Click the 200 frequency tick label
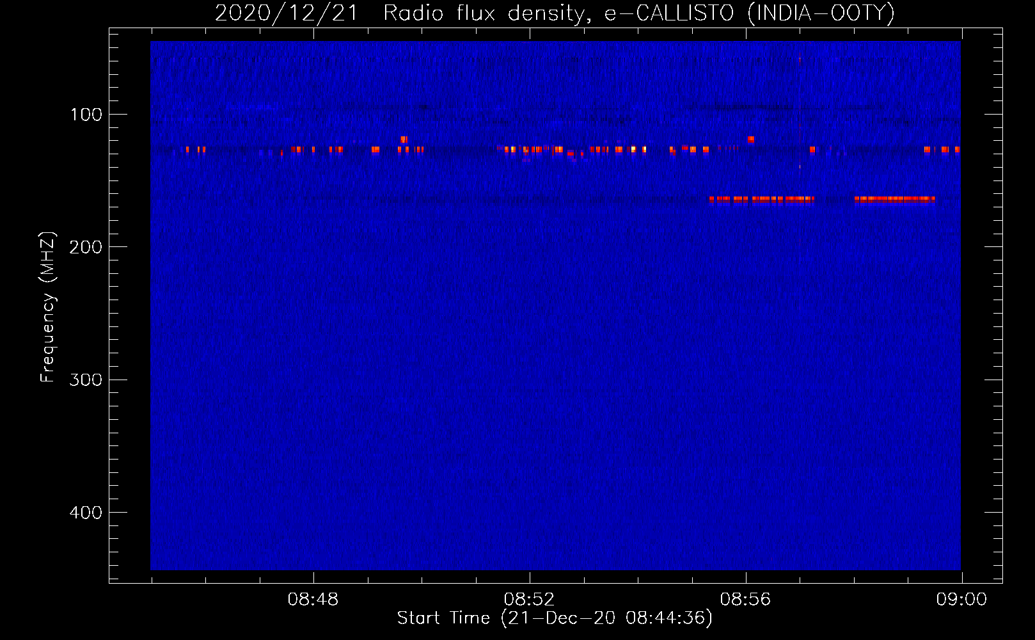Screen dimensions: 1035x640 tap(86, 247)
